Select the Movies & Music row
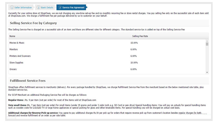This screenshot has height=123, width=215. [107, 43]
